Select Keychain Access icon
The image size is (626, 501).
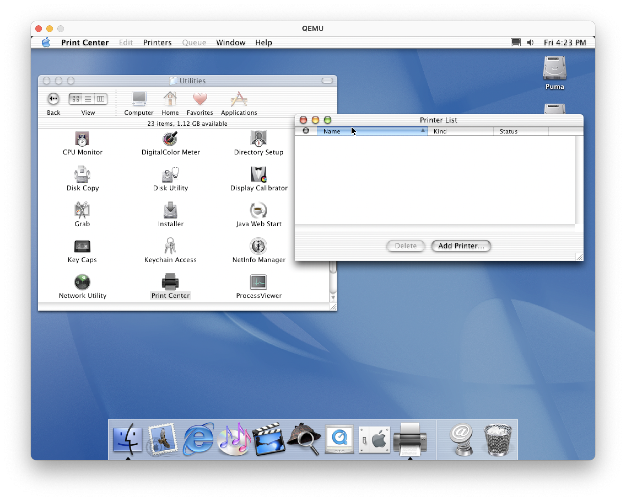[x=170, y=246]
